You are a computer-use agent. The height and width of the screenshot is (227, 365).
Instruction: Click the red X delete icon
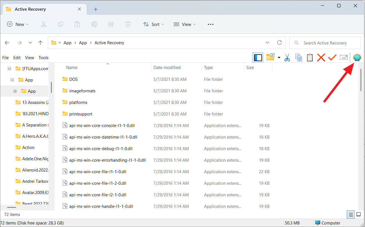[321, 57]
